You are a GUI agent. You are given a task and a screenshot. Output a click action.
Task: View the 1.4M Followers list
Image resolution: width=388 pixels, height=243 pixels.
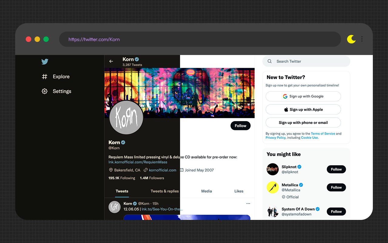152,178
